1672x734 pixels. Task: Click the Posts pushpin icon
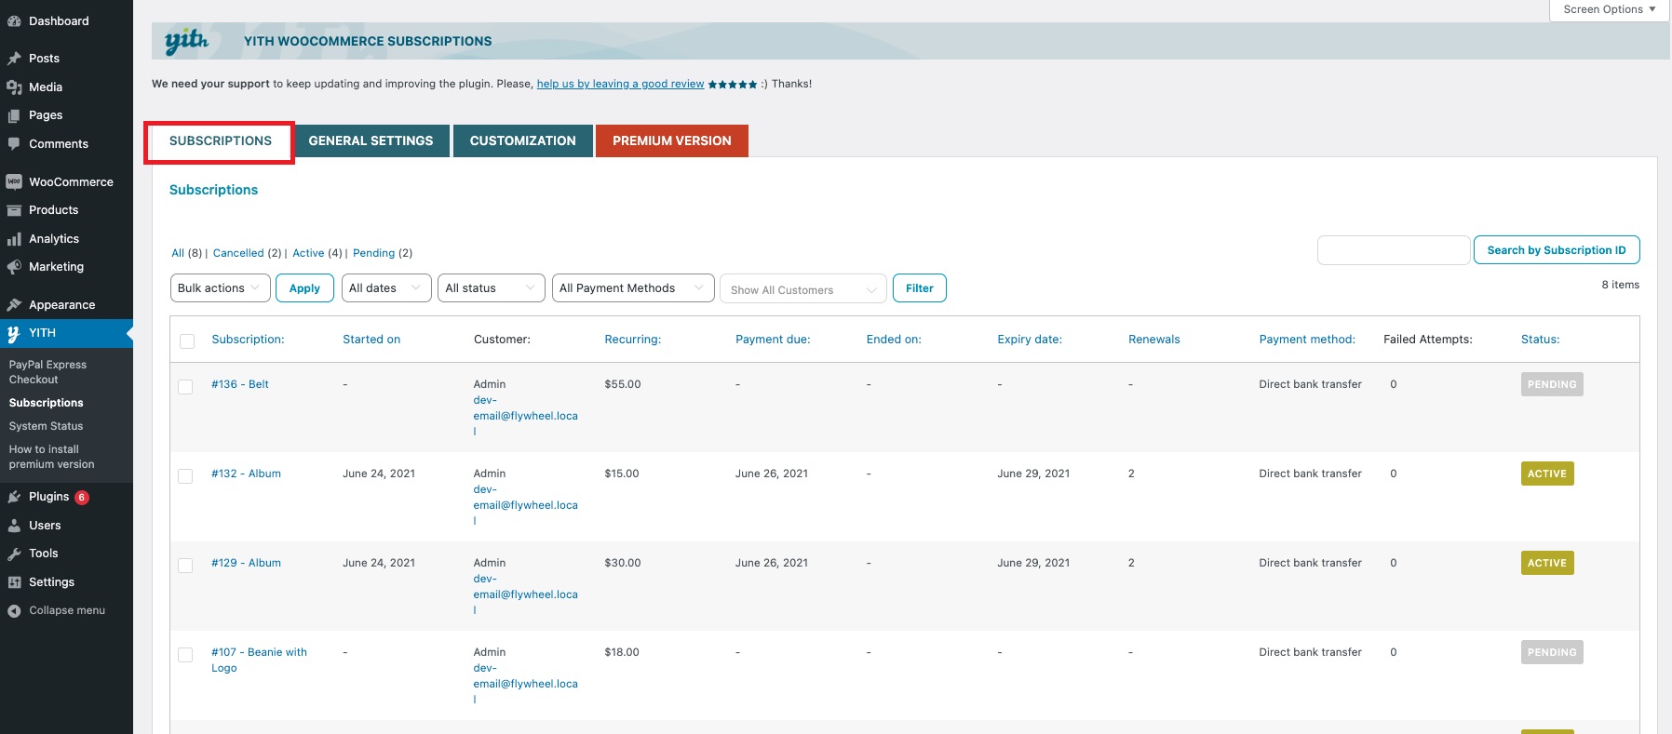(x=14, y=59)
